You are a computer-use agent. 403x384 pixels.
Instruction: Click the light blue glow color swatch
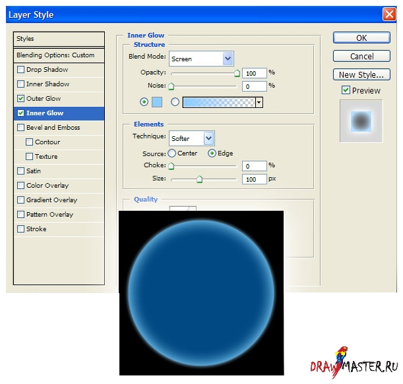pyautogui.click(x=157, y=102)
